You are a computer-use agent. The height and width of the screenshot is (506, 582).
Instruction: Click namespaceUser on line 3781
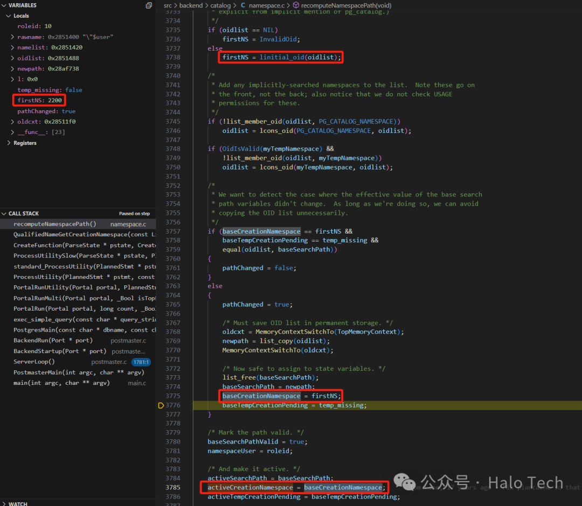coord(232,451)
